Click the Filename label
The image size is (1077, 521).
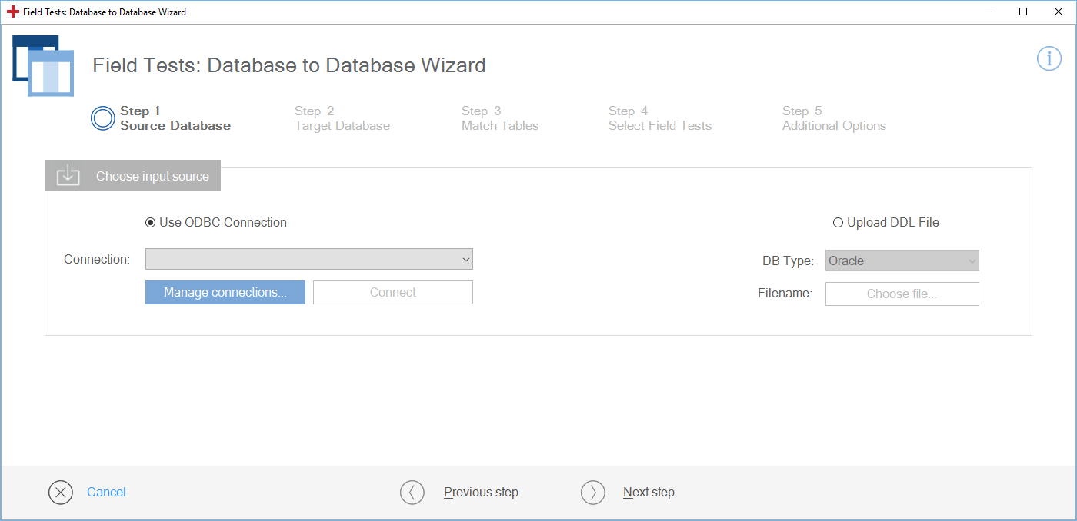coord(785,293)
